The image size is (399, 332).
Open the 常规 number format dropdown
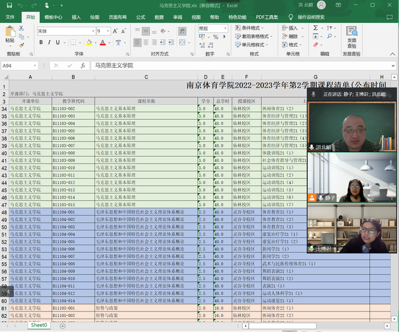(x=225, y=28)
